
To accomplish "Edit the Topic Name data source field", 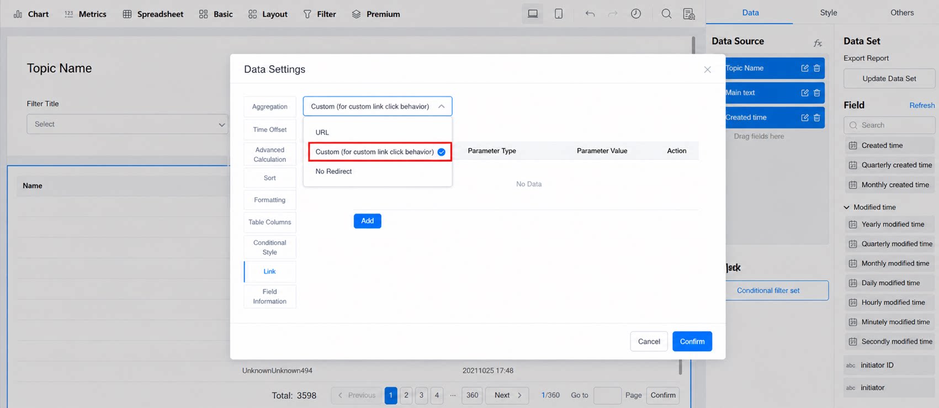I will point(805,68).
